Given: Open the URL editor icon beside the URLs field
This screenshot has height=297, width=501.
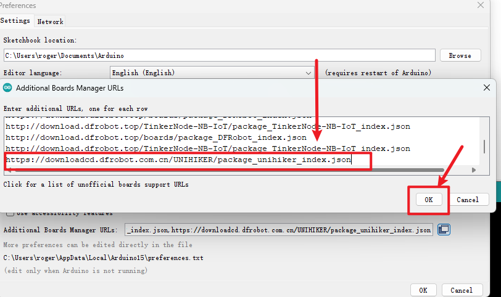Looking at the screenshot, I should [444, 230].
